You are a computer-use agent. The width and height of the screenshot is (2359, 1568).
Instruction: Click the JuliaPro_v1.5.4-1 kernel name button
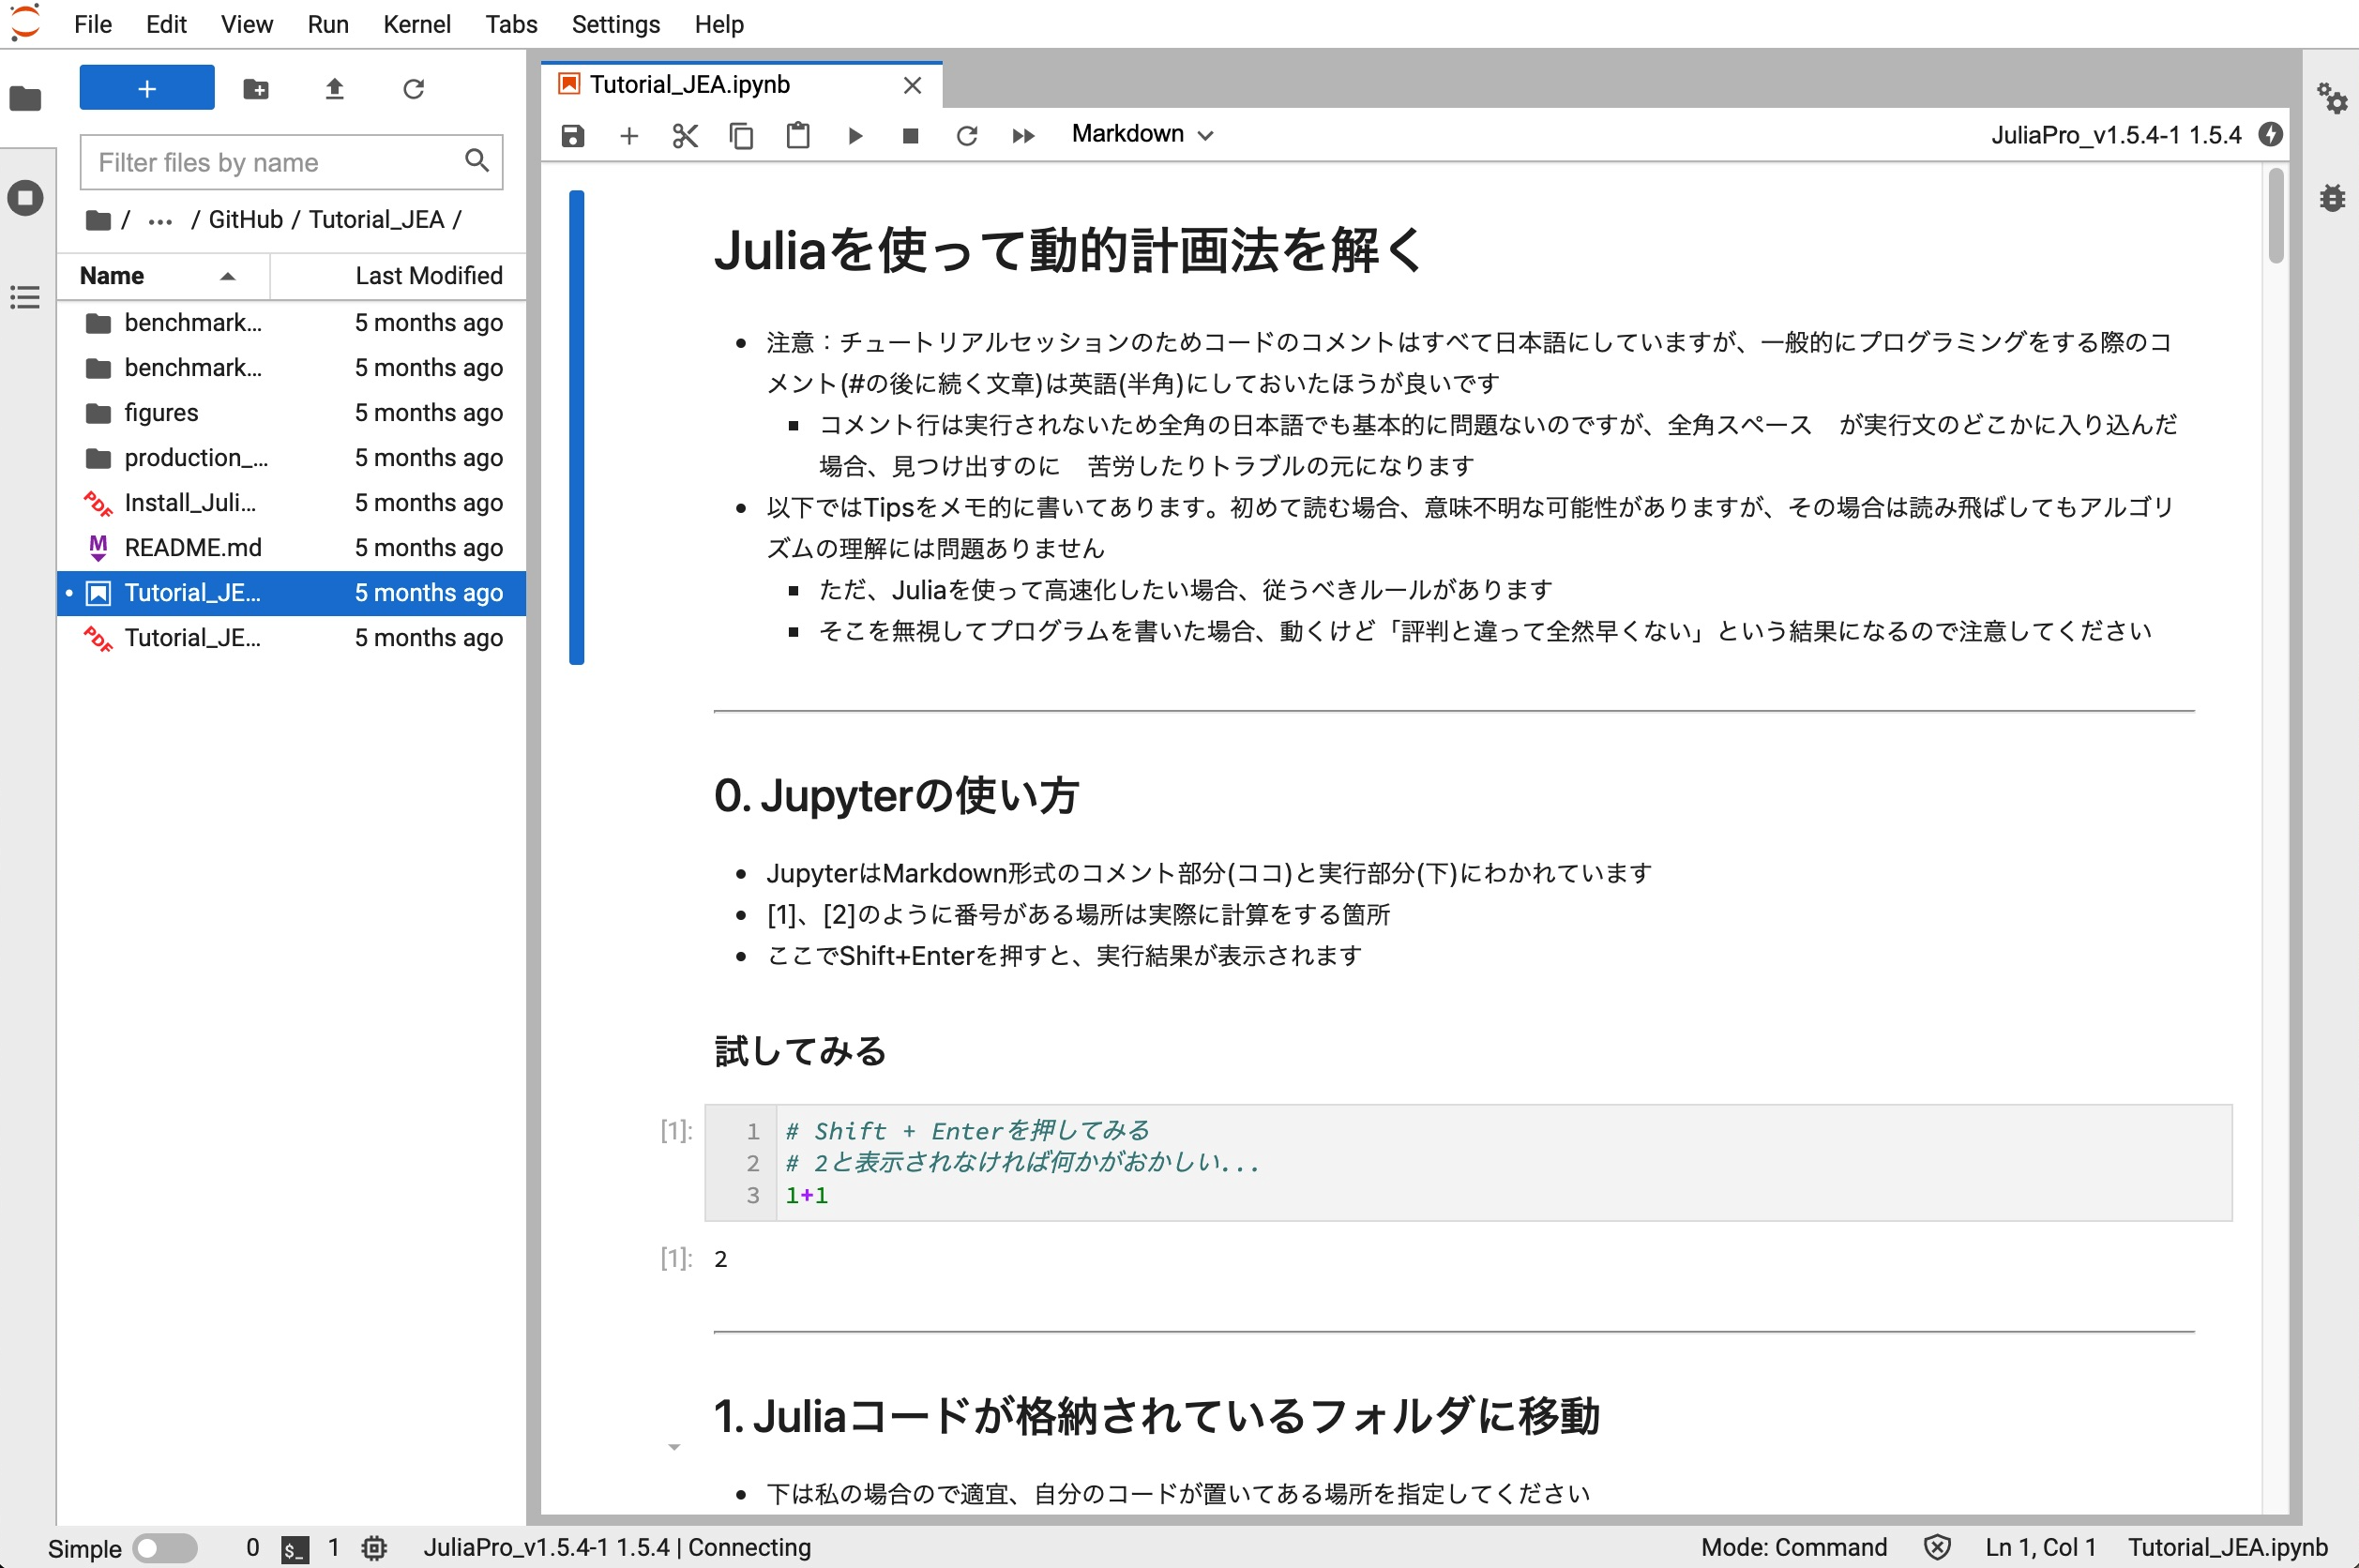2115,135
